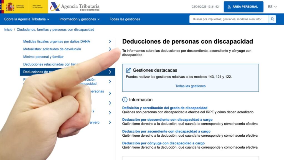Viewport: 284px width, 160px height.
Task: Expand chevron on row ending in 'anjero'
Action: [110, 122]
